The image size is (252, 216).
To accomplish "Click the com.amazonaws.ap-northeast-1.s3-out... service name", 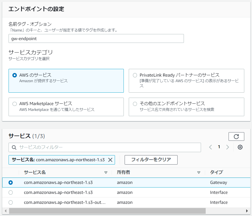I will (x=65, y=202).
